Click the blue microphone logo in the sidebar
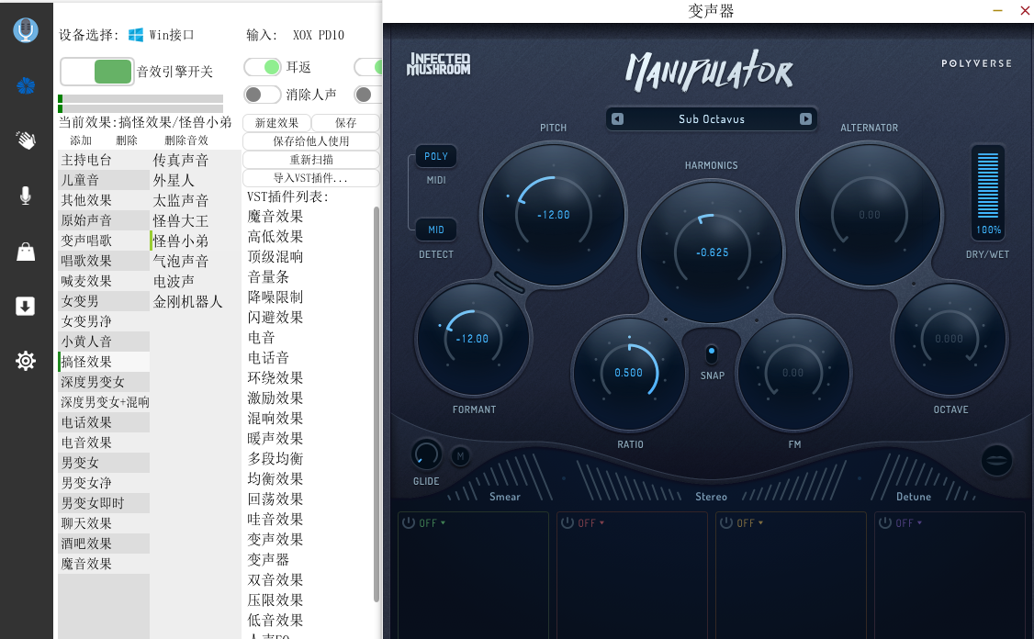1034x639 pixels. (x=26, y=29)
